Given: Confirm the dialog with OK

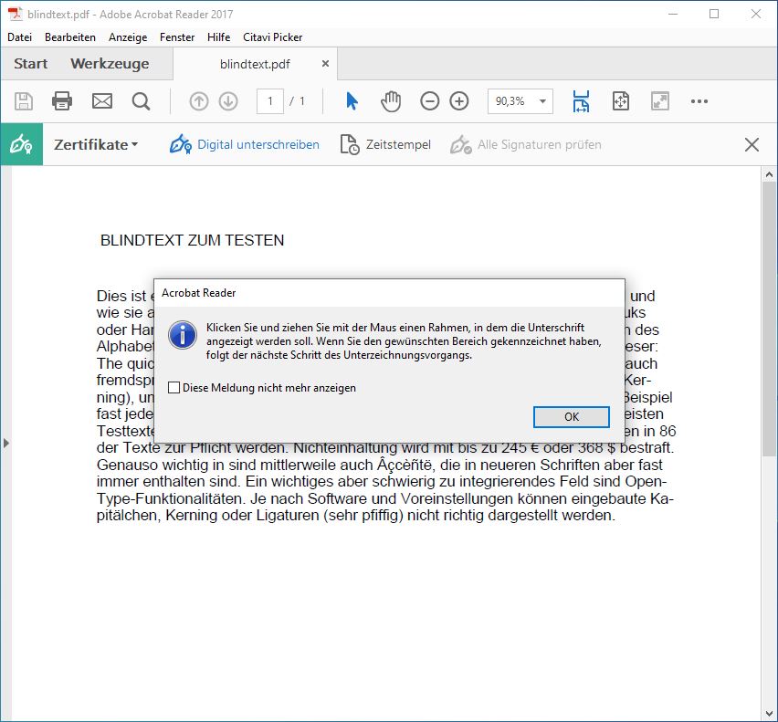Looking at the screenshot, I should (572, 417).
